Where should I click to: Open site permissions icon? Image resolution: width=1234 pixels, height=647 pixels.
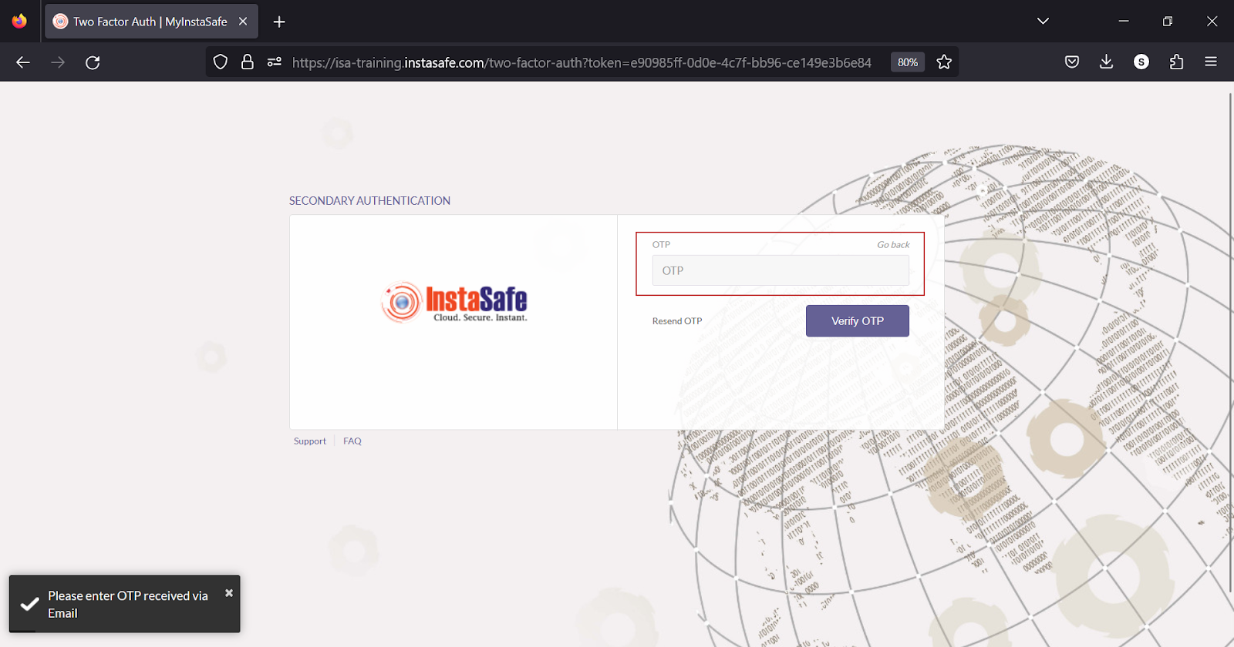tap(274, 62)
